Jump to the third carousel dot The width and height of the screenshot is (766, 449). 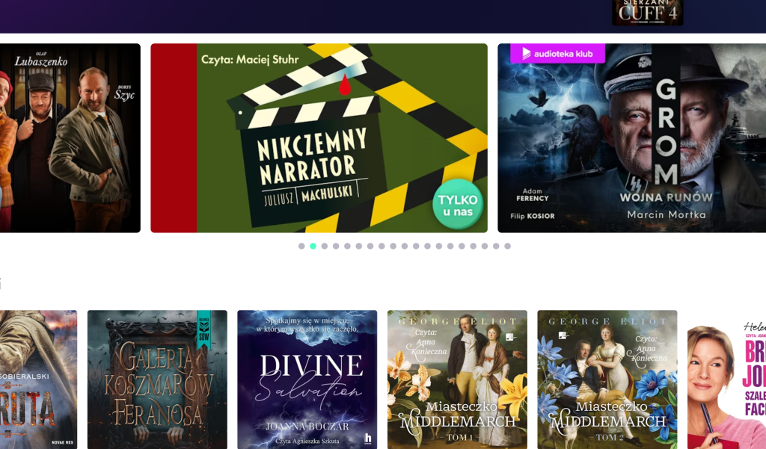[325, 246]
